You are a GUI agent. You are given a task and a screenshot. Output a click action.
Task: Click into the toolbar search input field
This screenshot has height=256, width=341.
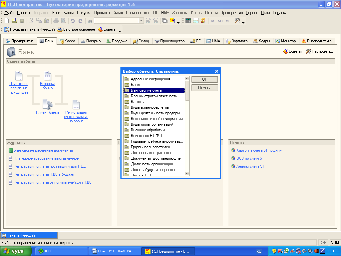pos(117,21)
